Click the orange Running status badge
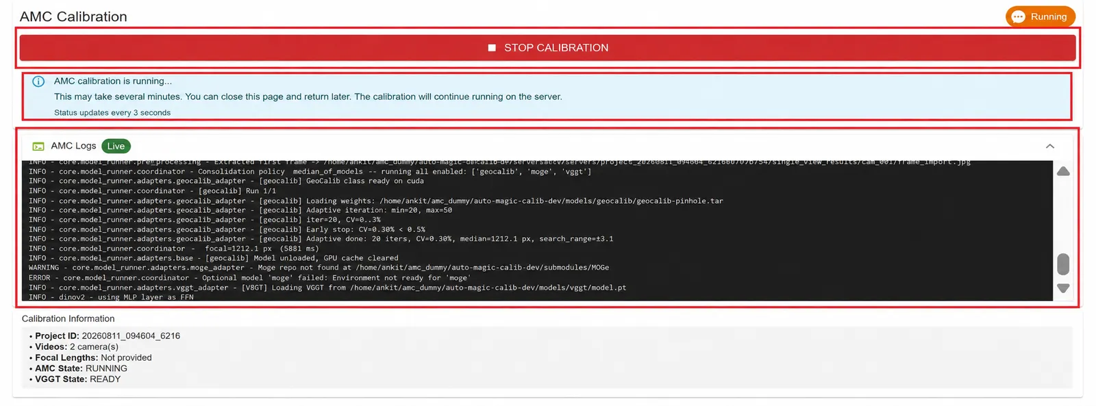 point(1040,16)
